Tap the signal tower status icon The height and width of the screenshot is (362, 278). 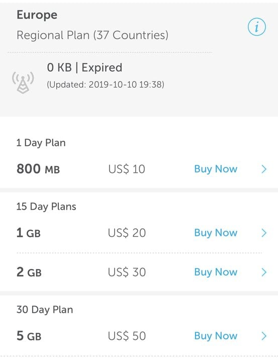[23, 82]
